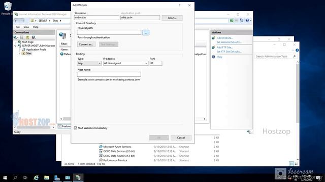Click the Explorer vertical scrollbar

(x=298, y=93)
